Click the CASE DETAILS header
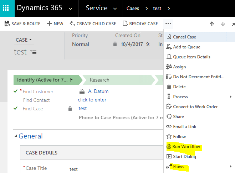235x173 pixels. coord(41,153)
